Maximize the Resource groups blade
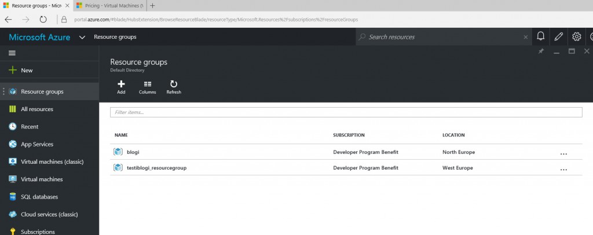Image resolution: width=593 pixels, height=235 pixels. pos(572,51)
